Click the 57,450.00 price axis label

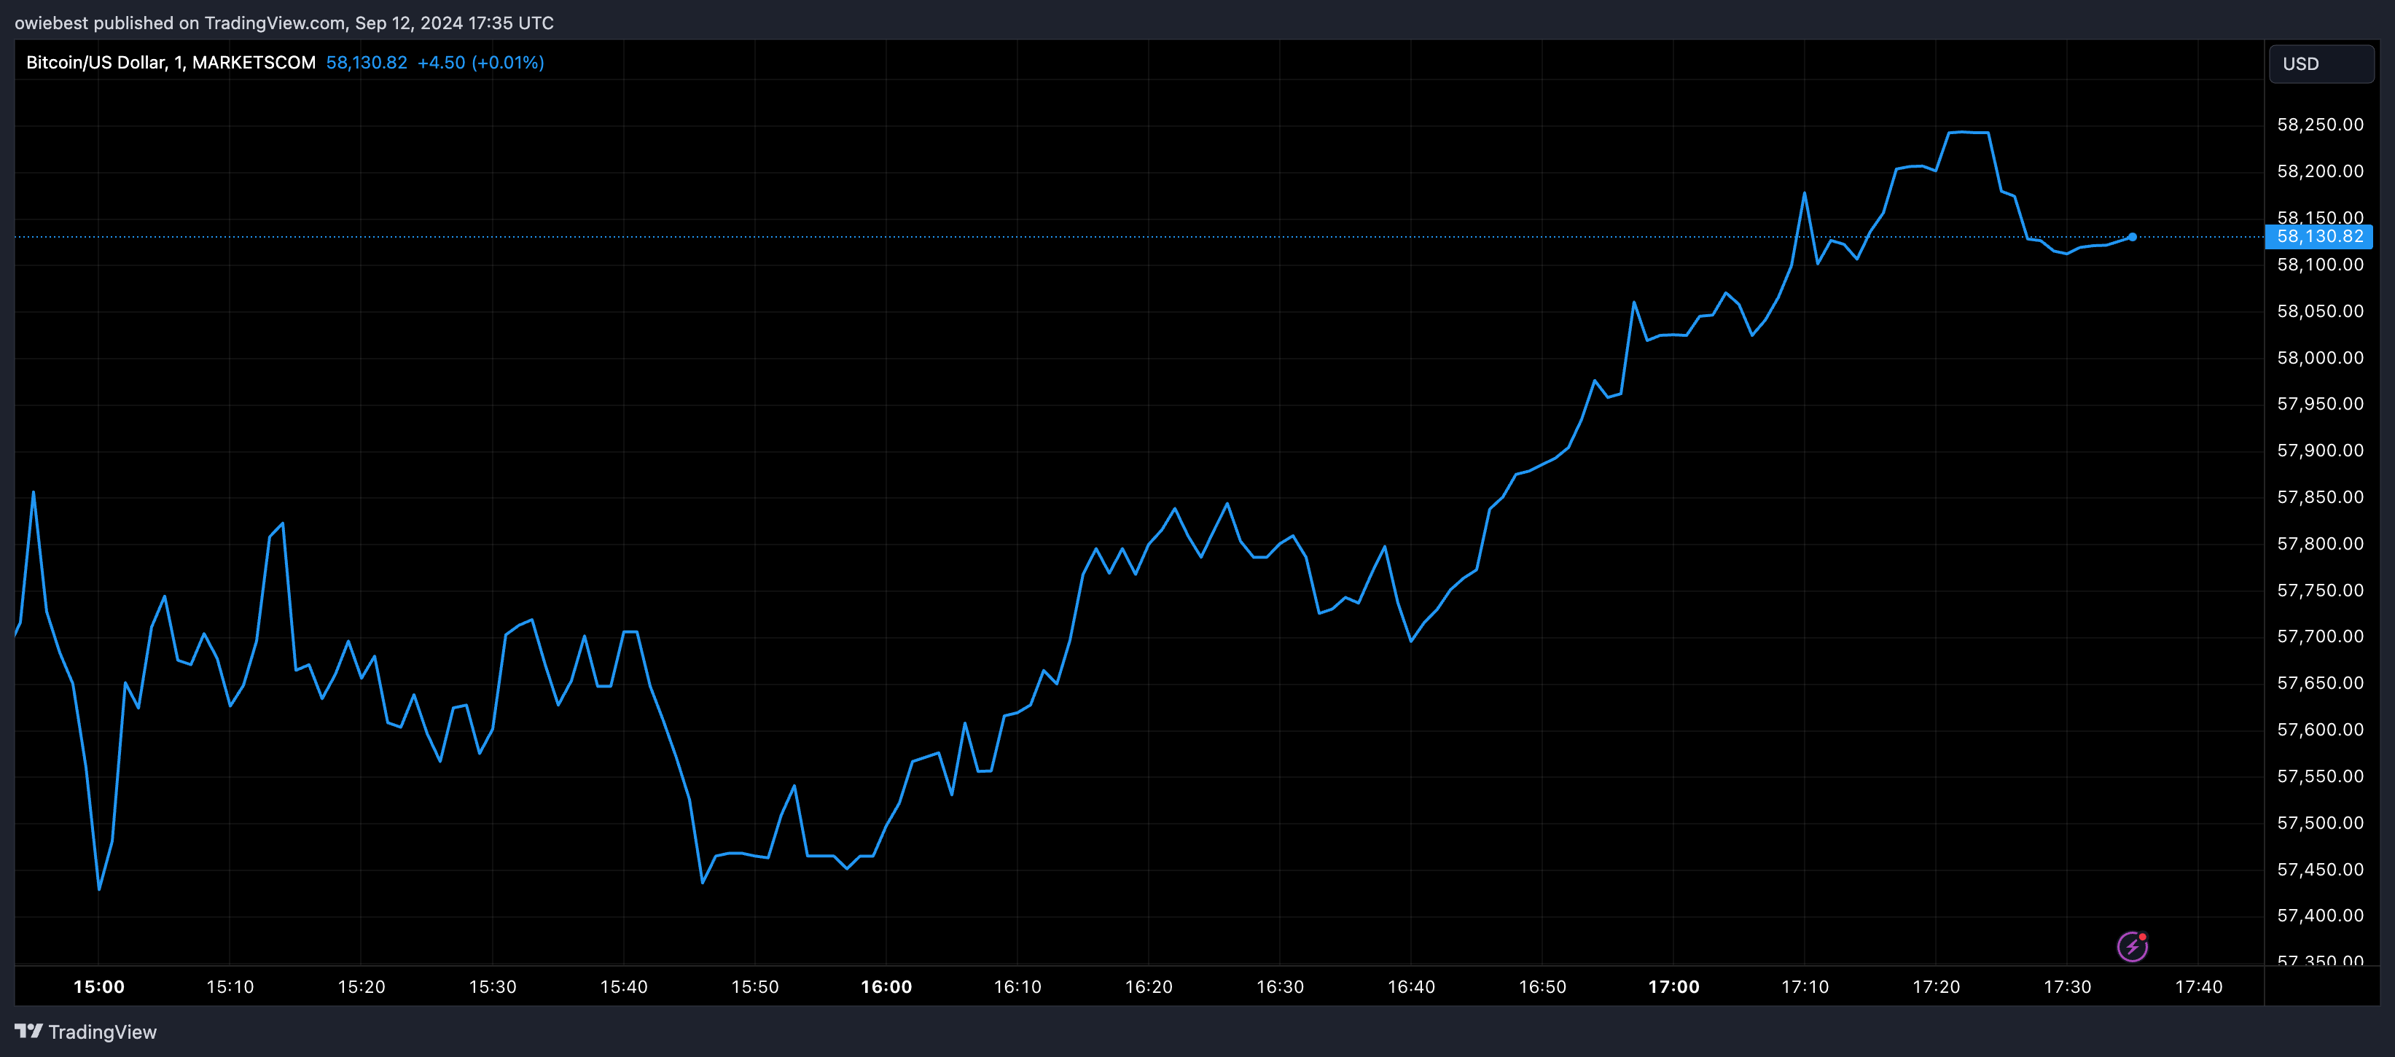pos(2320,869)
